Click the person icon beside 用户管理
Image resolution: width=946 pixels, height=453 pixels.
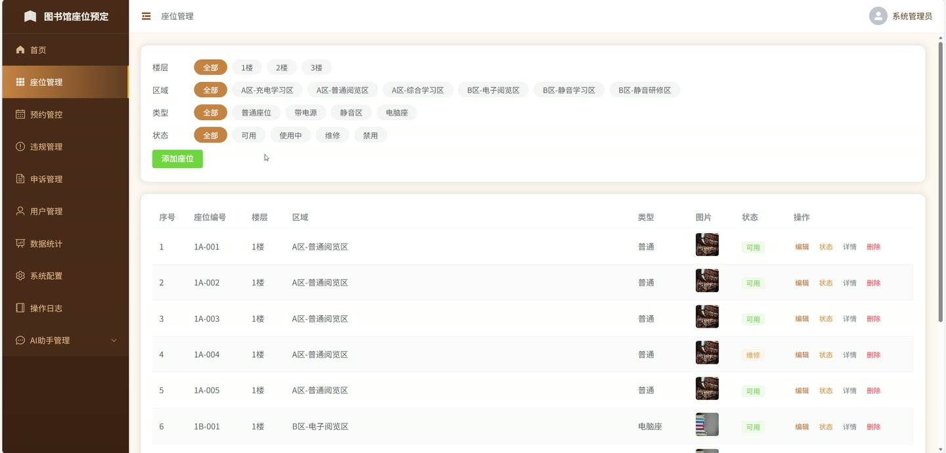[20, 211]
